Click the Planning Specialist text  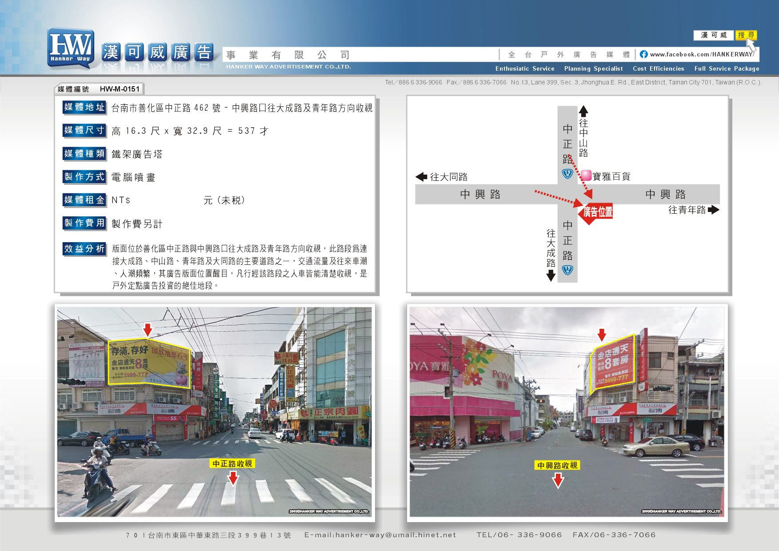(x=593, y=68)
